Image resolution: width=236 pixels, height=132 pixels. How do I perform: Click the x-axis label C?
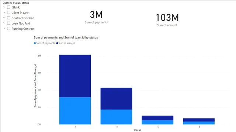(76, 126)
